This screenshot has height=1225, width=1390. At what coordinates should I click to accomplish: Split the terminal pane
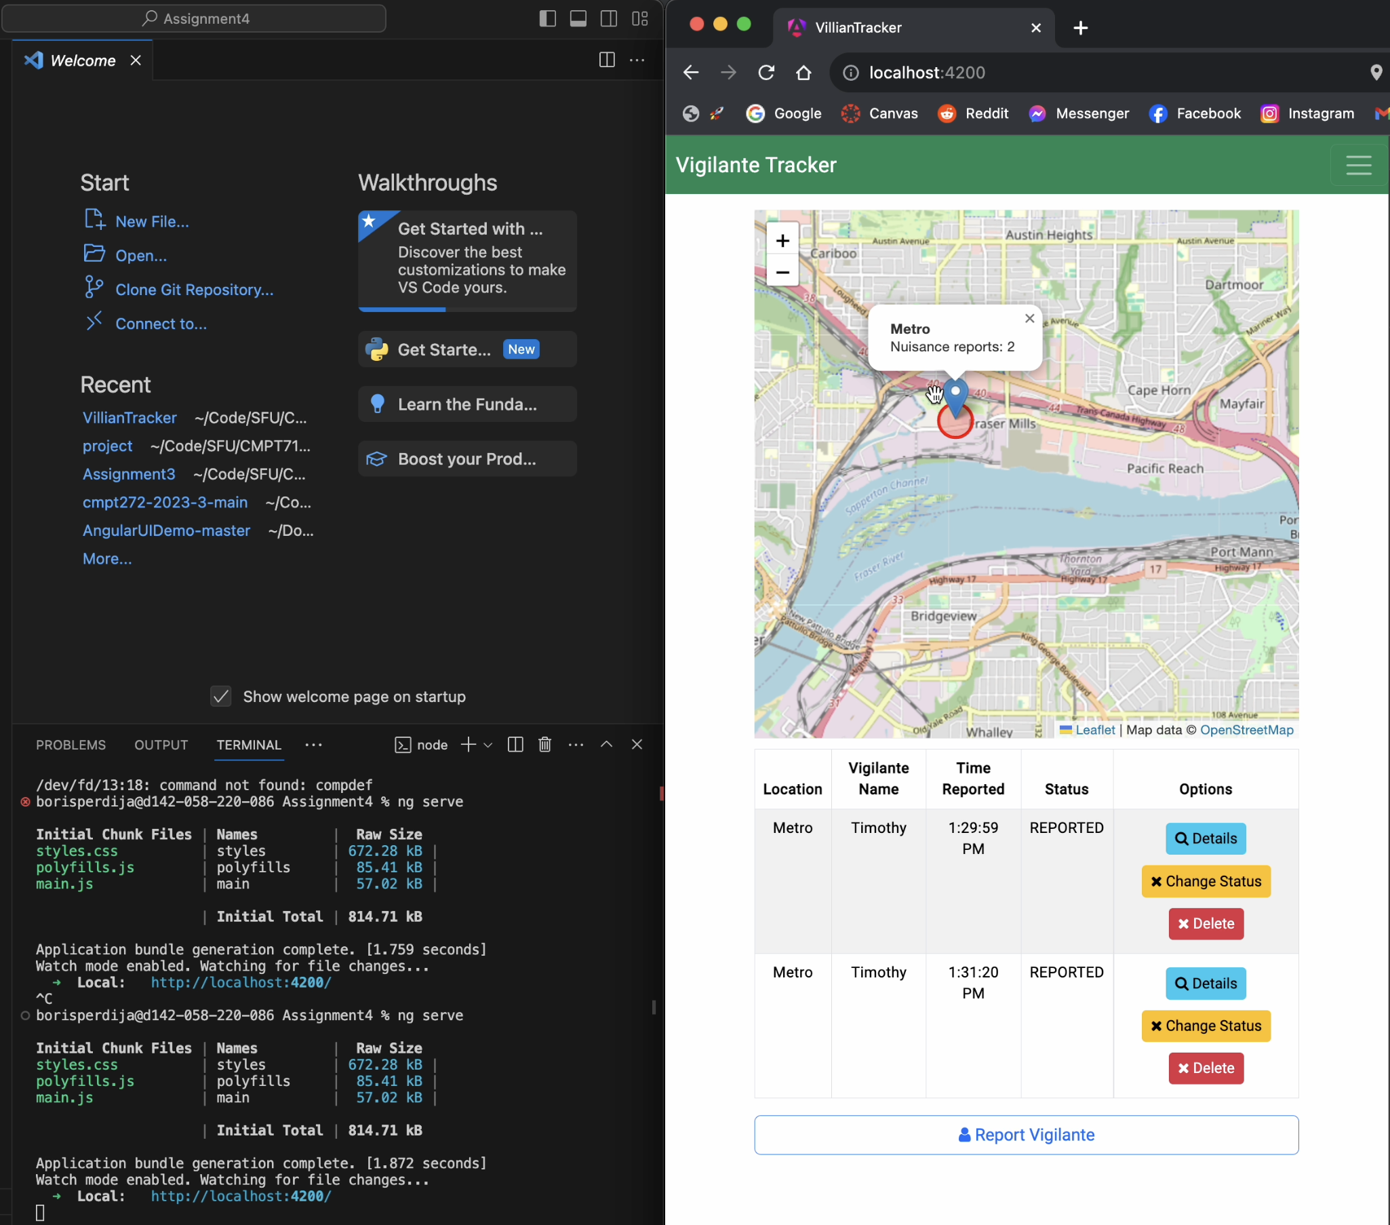(x=515, y=745)
